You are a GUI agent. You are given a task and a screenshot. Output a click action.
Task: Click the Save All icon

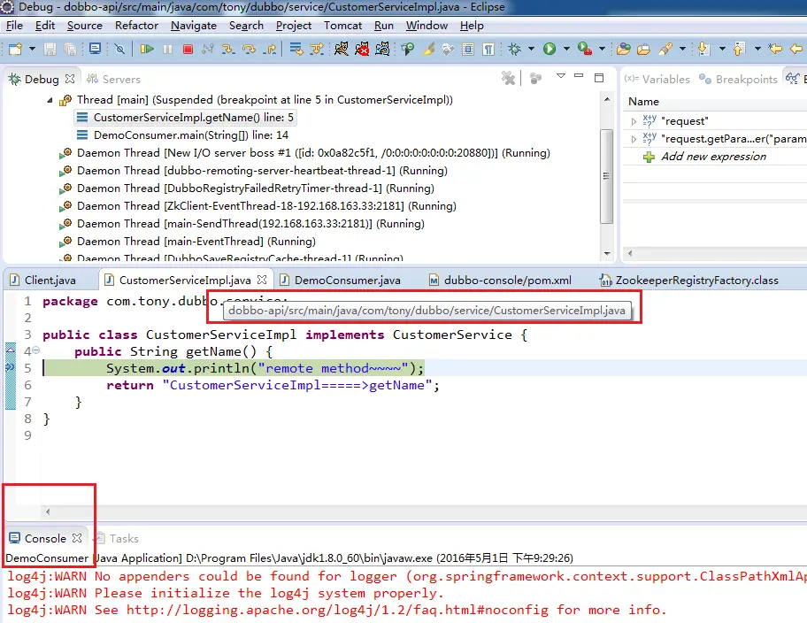[x=70, y=49]
